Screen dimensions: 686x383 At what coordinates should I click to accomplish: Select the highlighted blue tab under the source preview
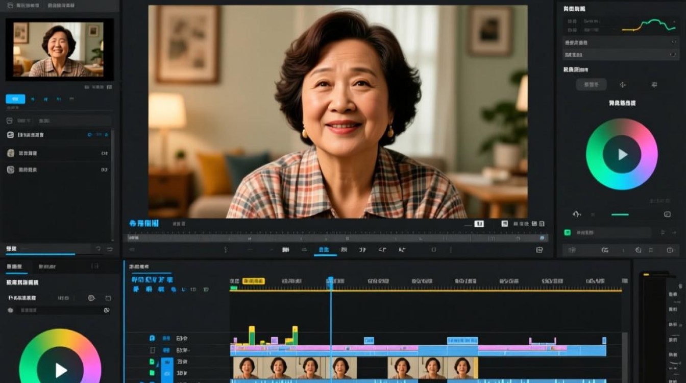pos(15,99)
